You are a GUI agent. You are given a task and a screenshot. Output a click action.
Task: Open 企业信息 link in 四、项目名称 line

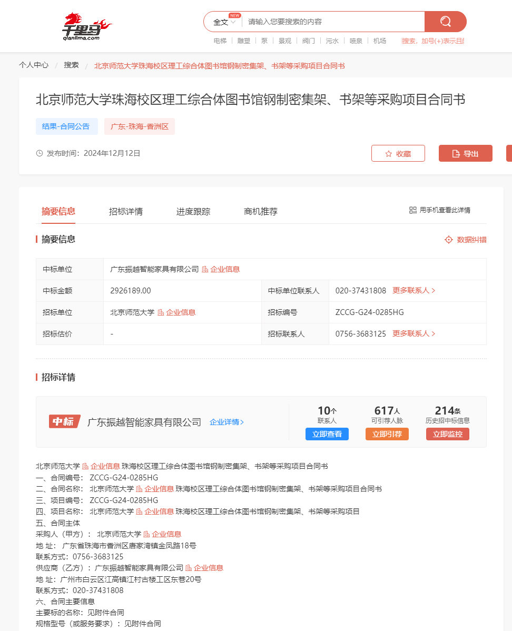(159, 511)
